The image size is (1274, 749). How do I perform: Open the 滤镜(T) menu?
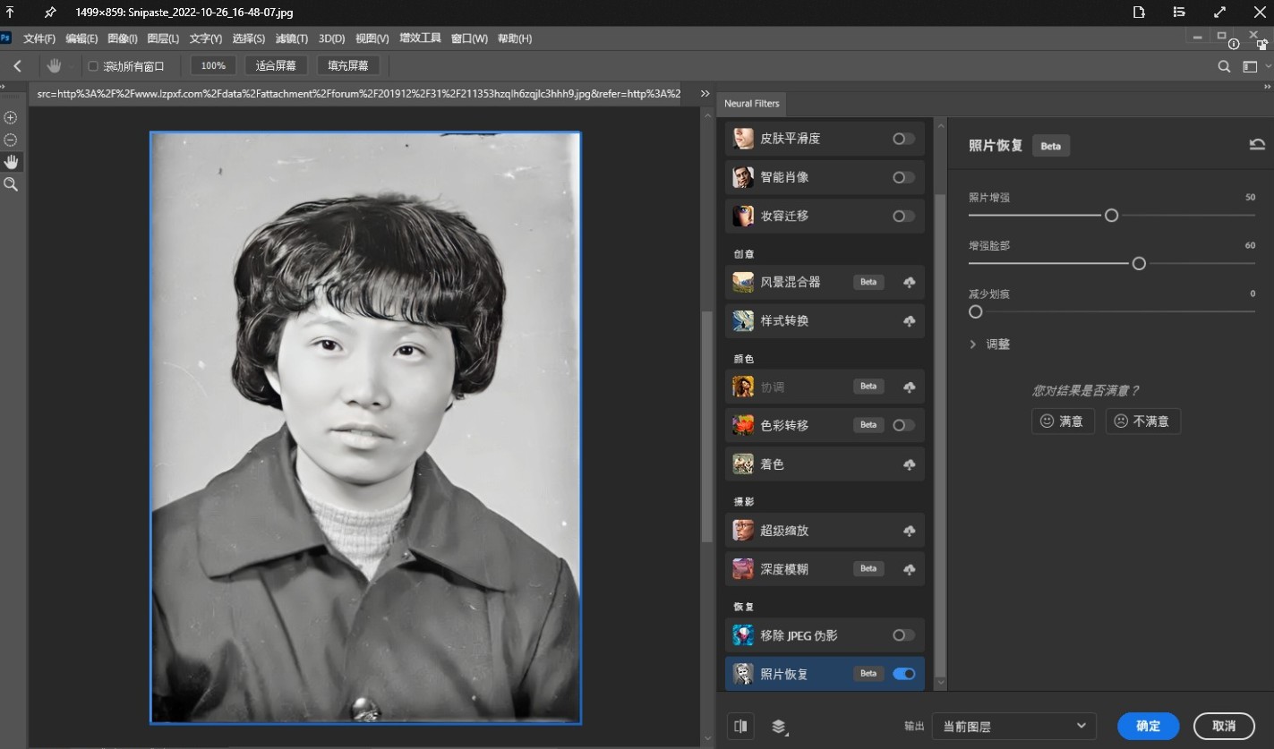(291, 38)
